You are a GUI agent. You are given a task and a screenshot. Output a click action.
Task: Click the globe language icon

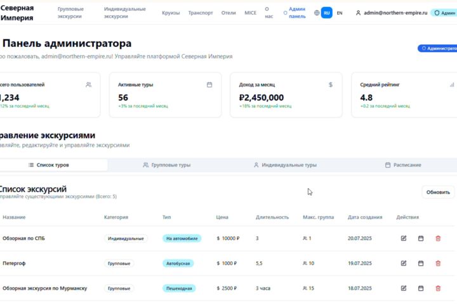(317, 13)
